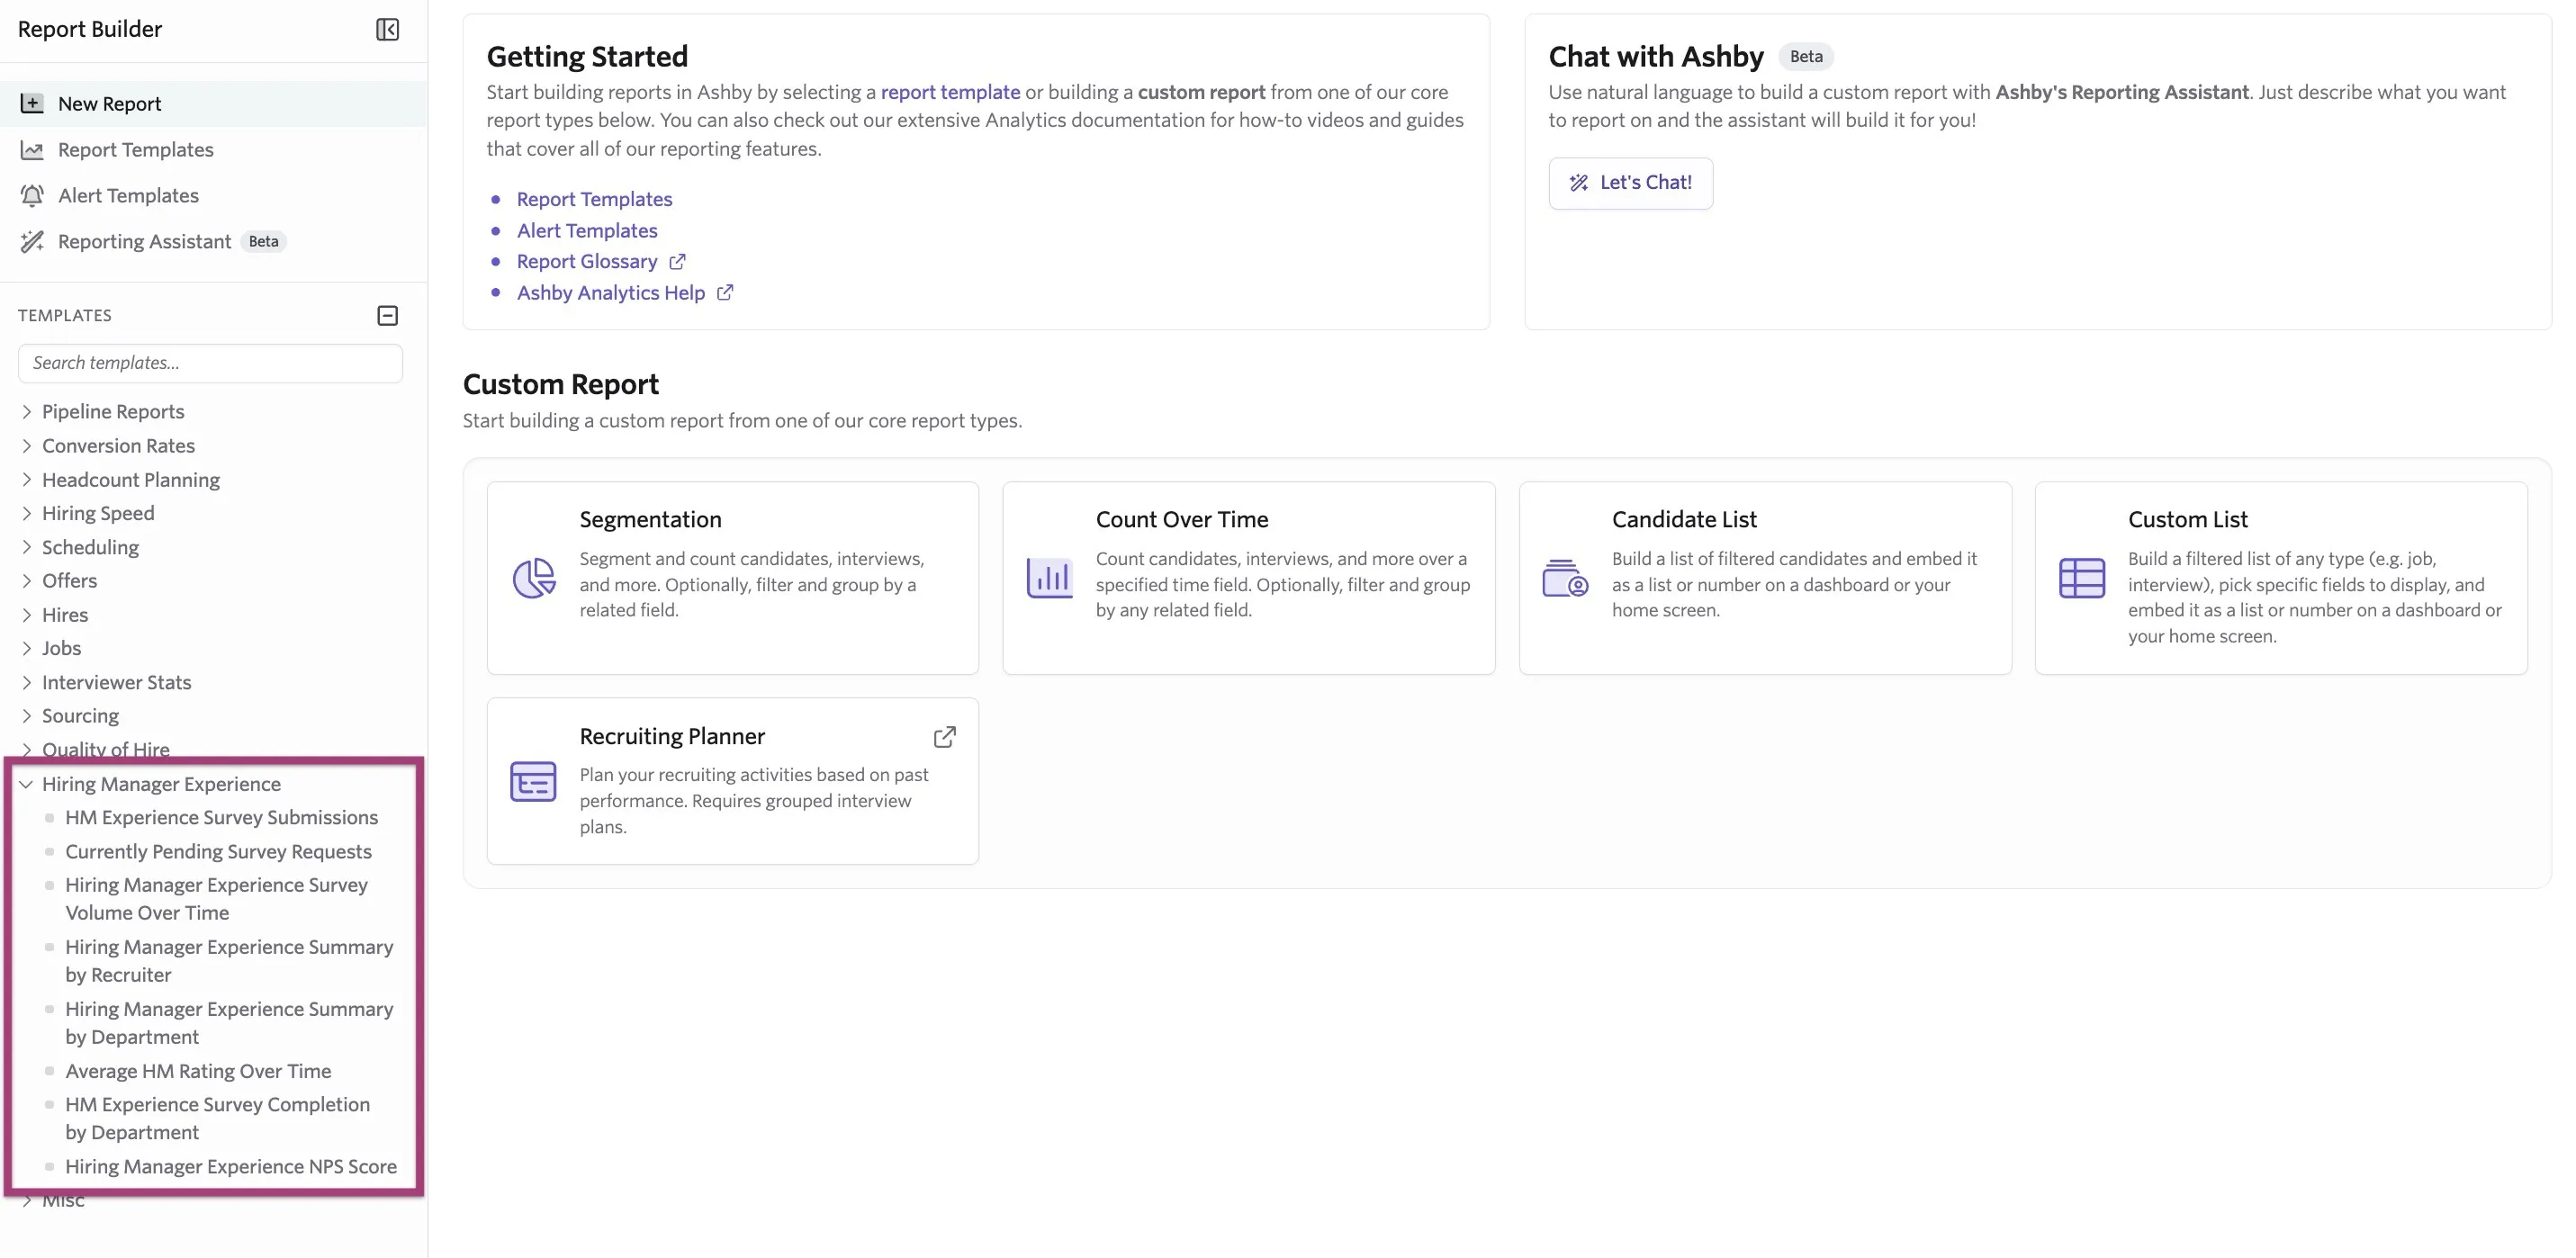The width and height of the screenshot is (2576, 1258).
Task: Open Report Templates in the sidebar
Action: click(x=213, y=150)
